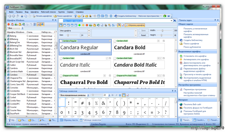Click Посетить Веб-сайт link
The image size is (226, 132).
192,104
